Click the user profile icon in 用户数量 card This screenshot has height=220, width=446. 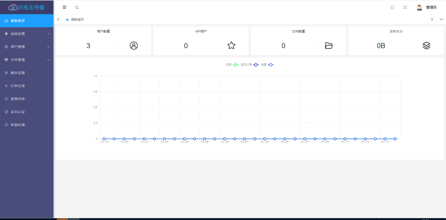pyautogui.click(x=134, y=46)
